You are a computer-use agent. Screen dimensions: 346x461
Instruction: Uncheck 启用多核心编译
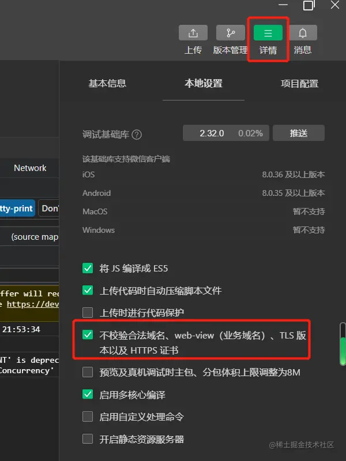(x=88, y=394)
